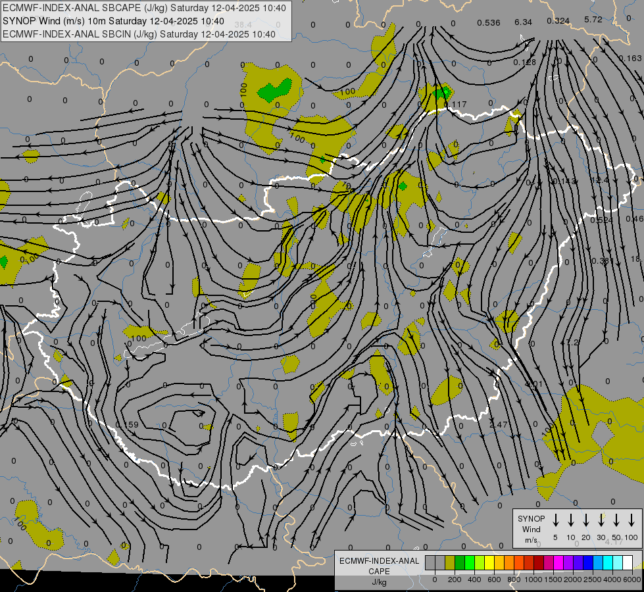Click the SYNOP Wind m/s legend label

pos(531,529)
